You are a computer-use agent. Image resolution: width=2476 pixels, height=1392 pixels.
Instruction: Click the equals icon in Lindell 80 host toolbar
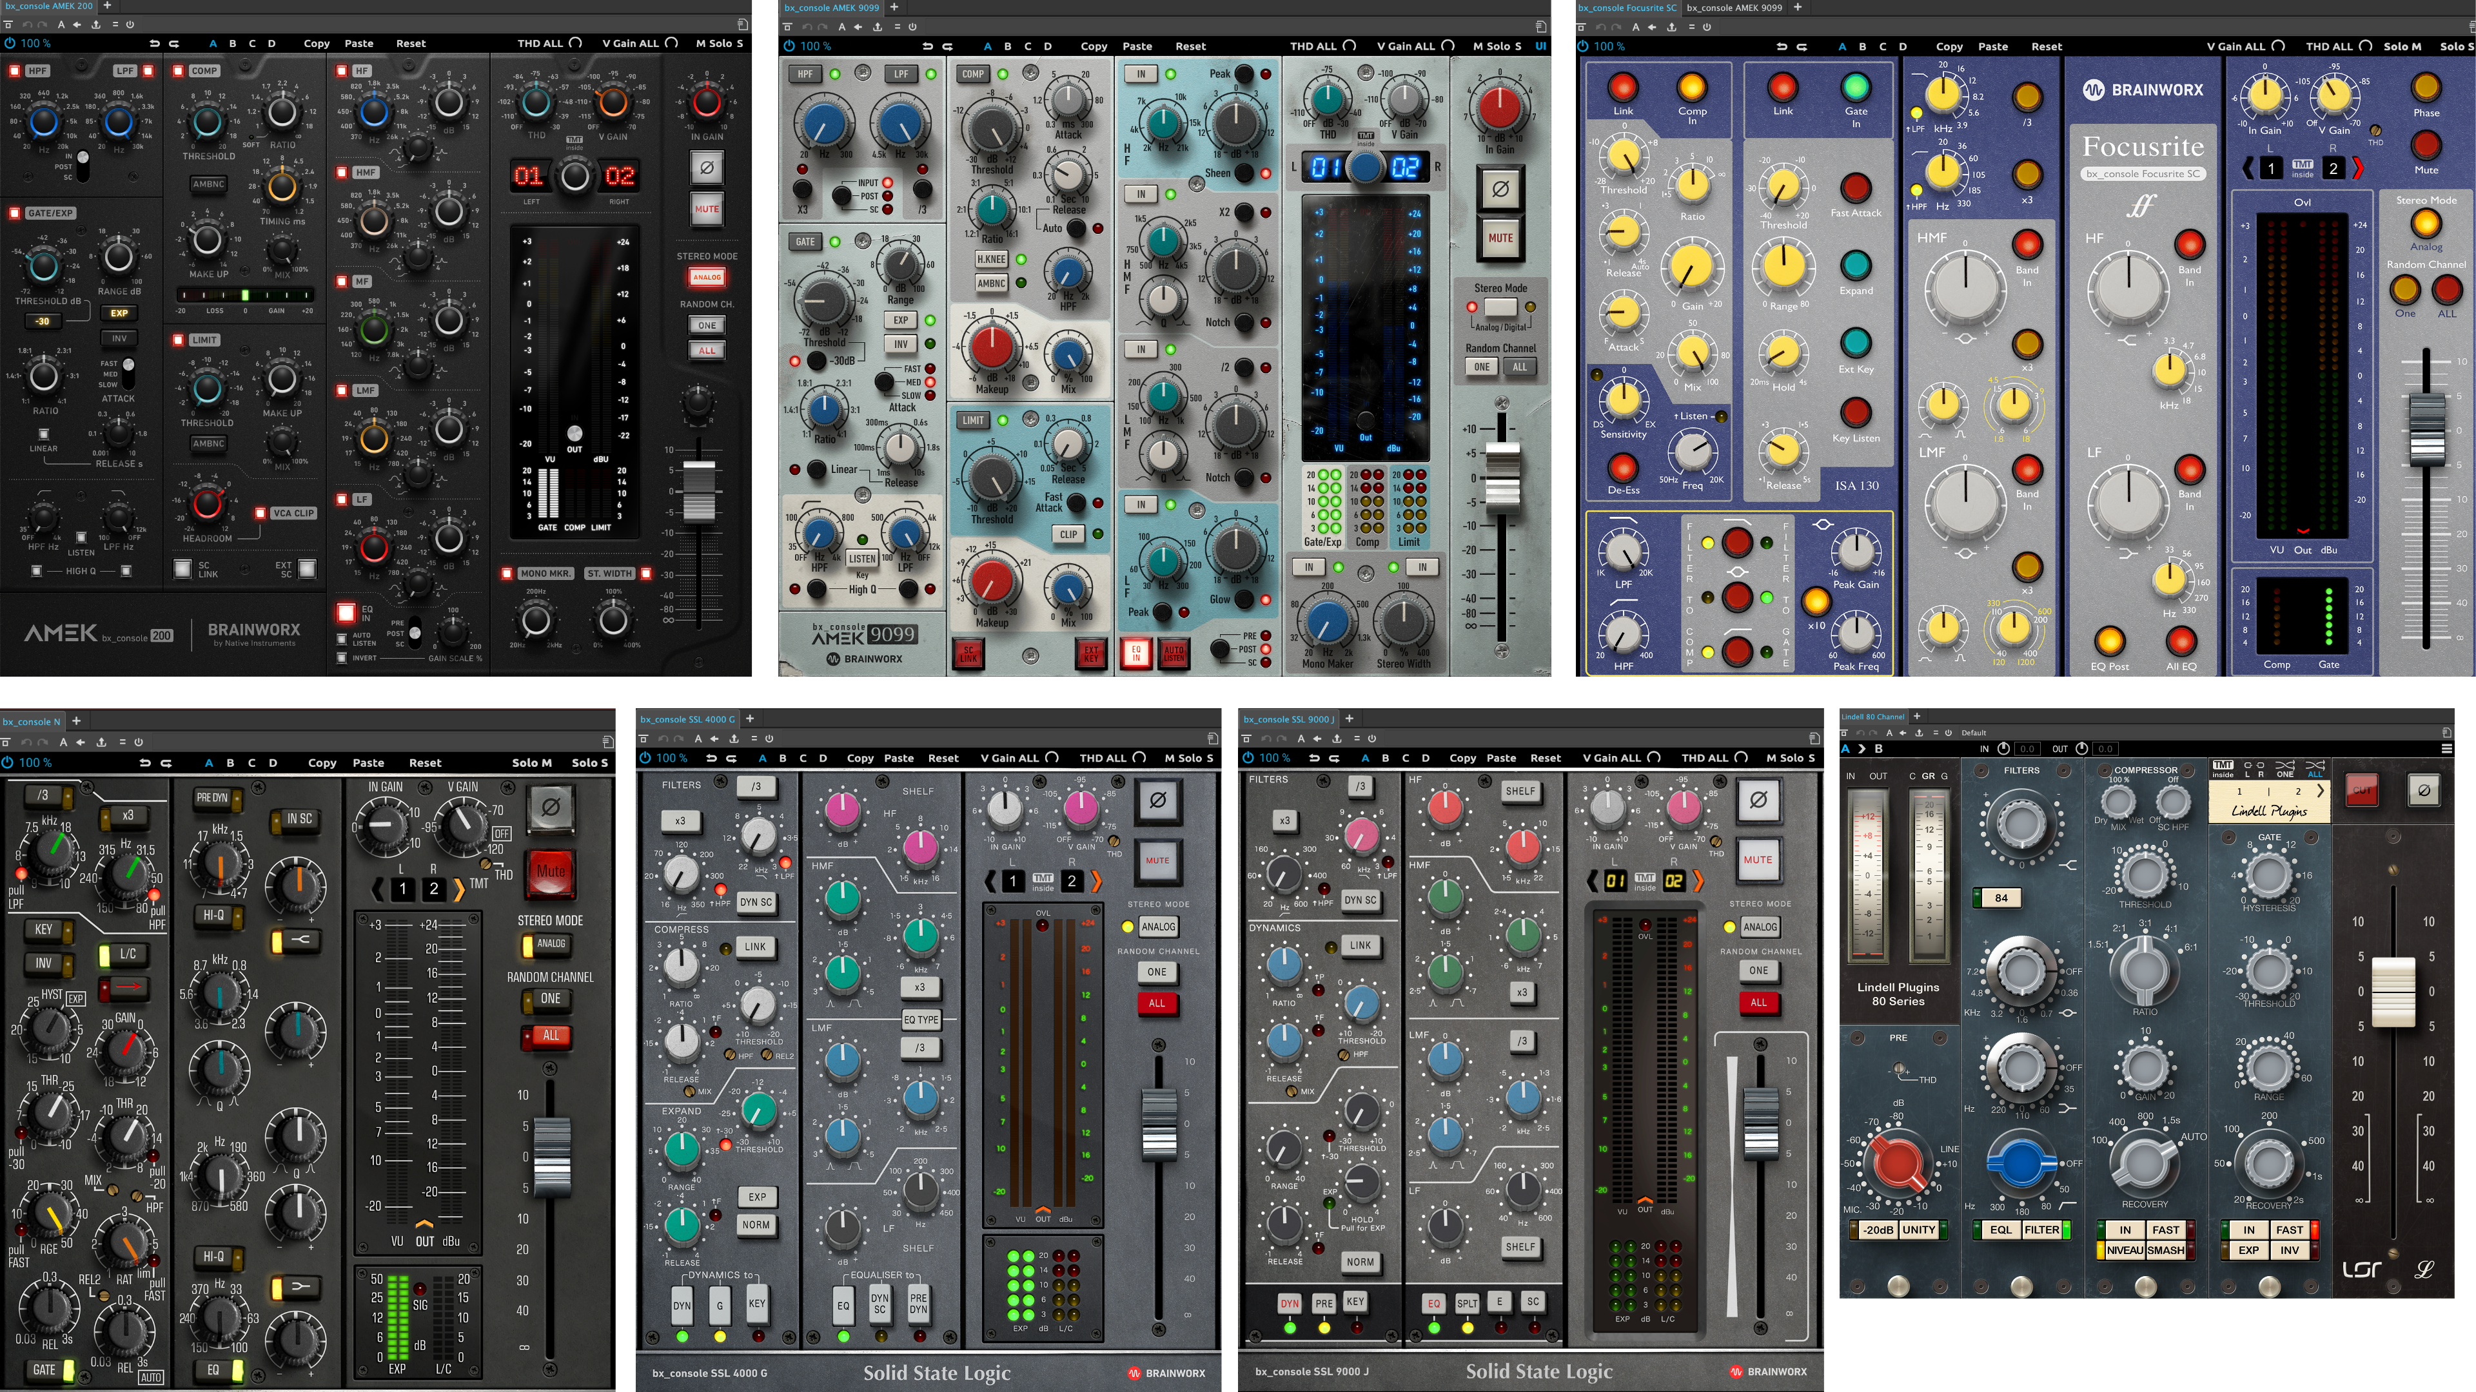click(x=1937, y=733)
